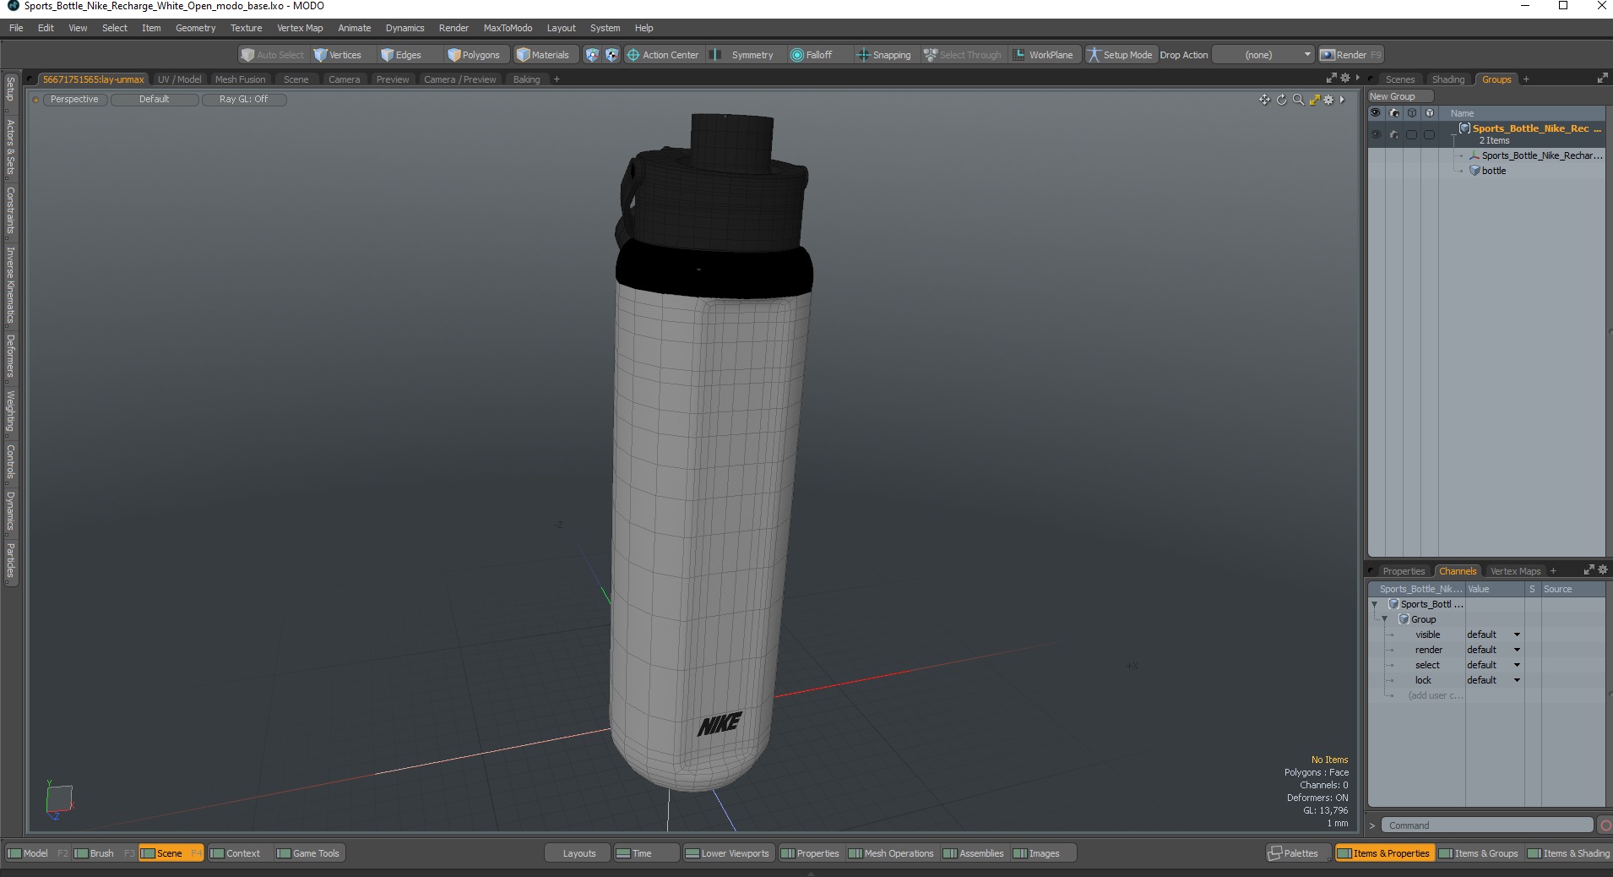Click the Pivots selection mode cube icon
This screenshot has height=877, width=1613.
[x=611, y=55]
